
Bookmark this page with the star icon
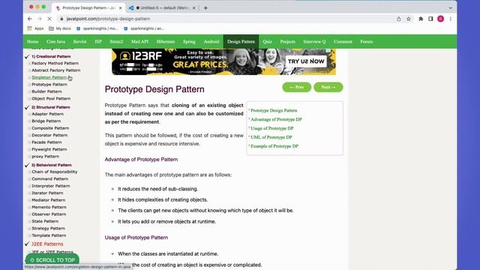[x=409, y=19]
